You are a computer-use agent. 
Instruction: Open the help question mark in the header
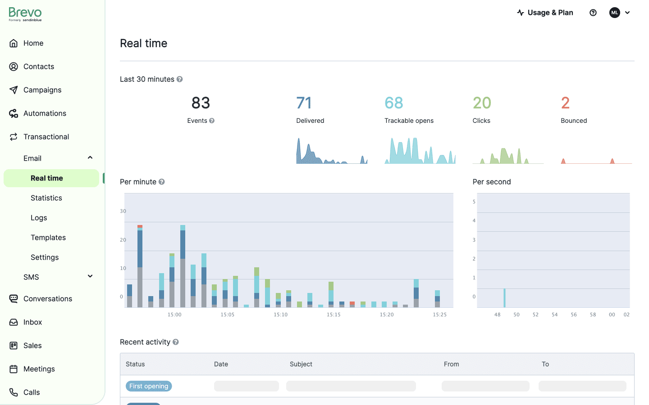[593, 12]
